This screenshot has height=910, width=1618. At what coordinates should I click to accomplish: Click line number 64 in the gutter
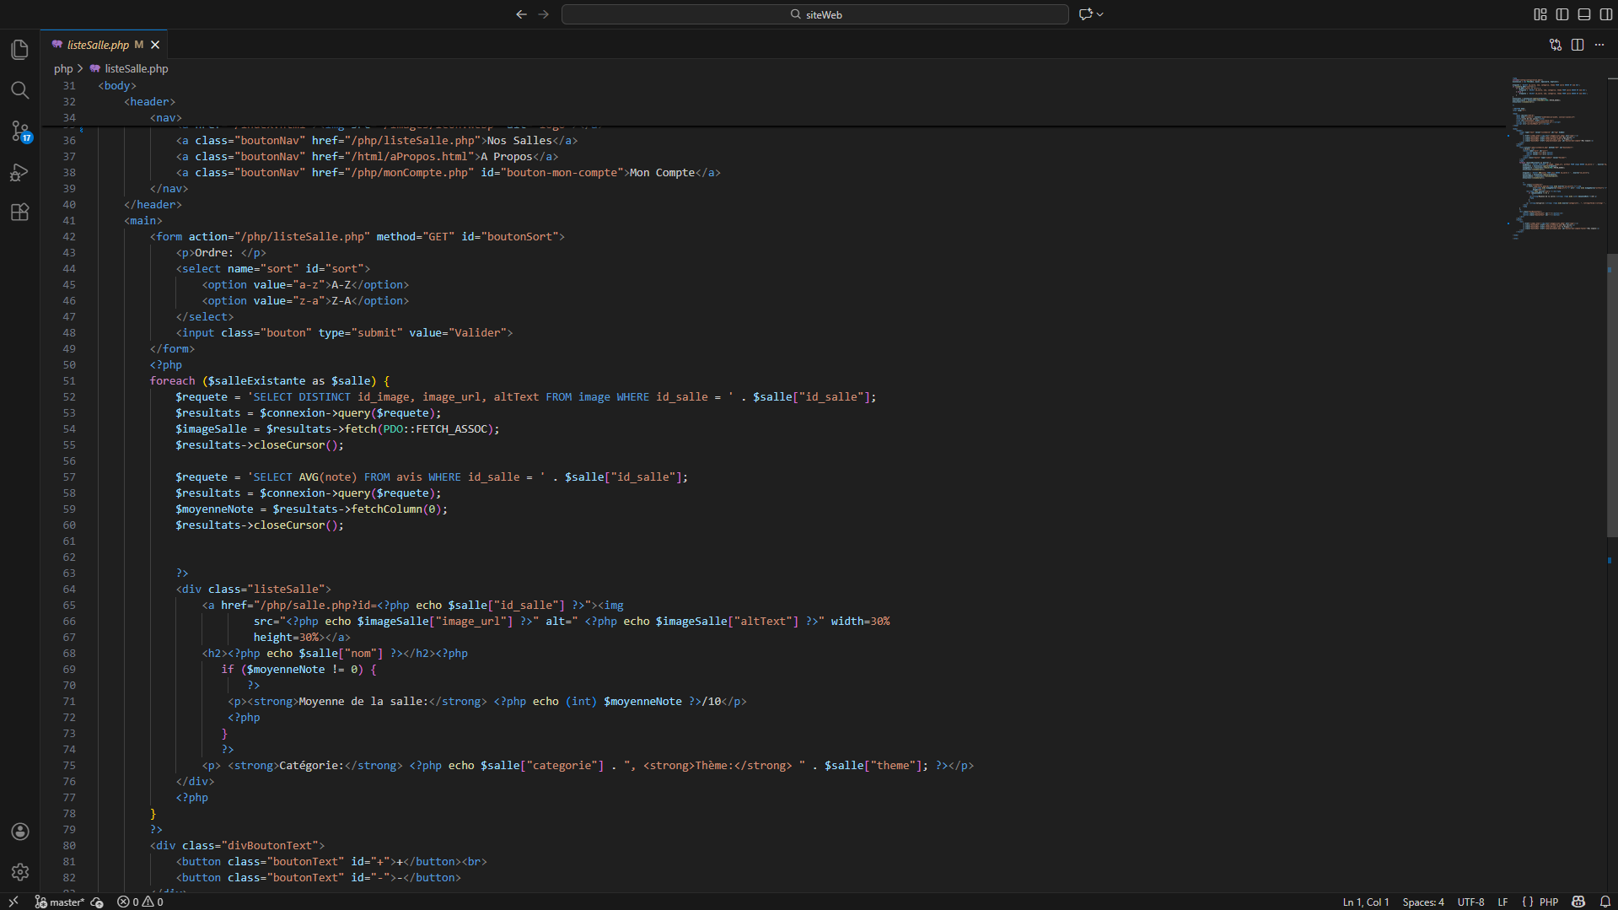point(69,590)
